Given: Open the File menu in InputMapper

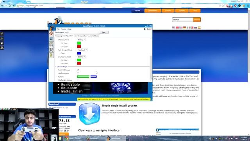Looking at the screenshot, I should coord(58,29).
